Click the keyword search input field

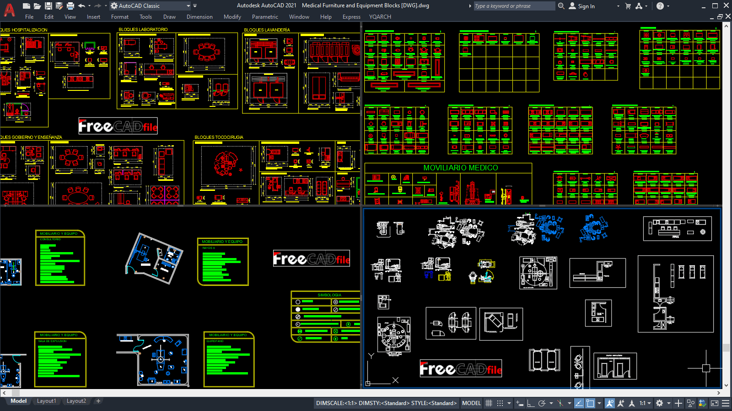(x=513, y=6)
